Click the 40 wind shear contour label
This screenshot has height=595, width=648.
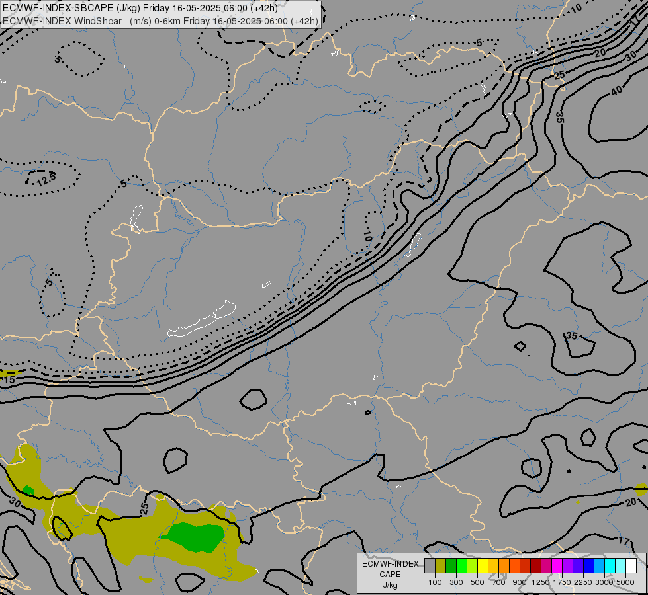click(x=616, y=90)
